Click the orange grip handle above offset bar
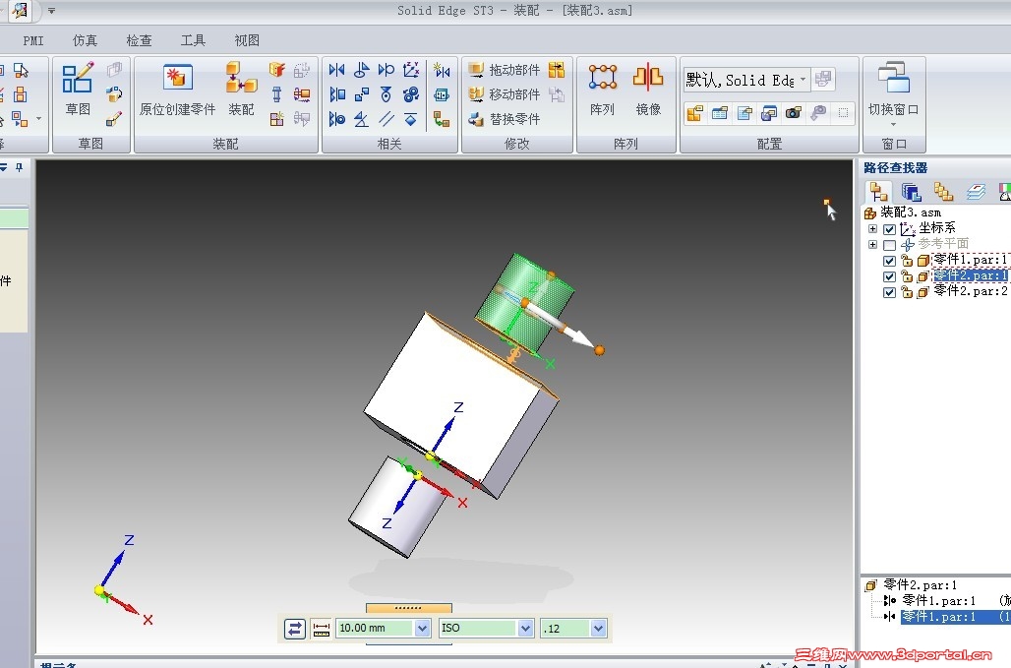1011x668 pixels. [x=409, y=607]
